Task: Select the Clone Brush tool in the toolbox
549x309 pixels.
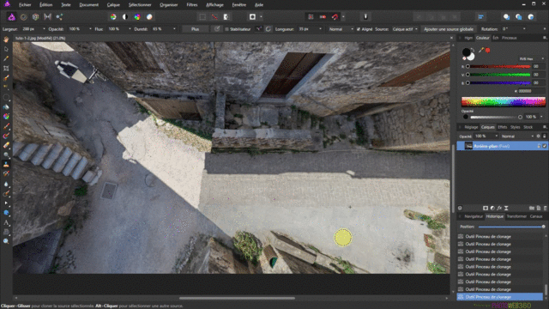Action: coord(6,164)
